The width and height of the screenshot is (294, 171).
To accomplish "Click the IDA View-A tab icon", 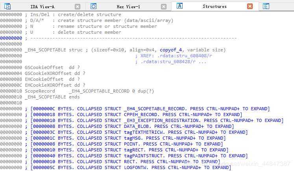I will pos(7,6).
